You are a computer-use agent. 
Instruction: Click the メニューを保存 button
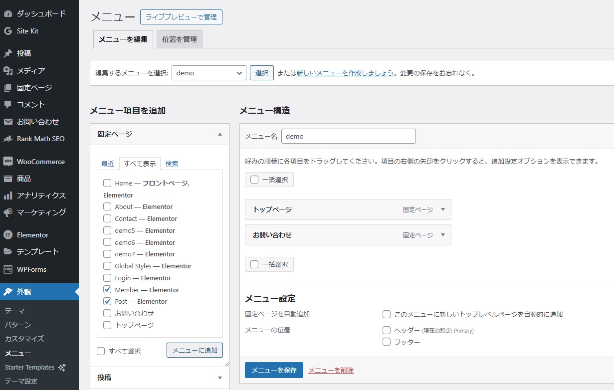point(274,370)
